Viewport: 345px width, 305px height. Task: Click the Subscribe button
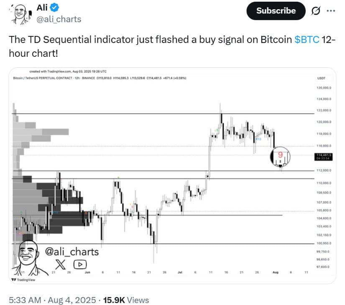[x=276, y=11]
